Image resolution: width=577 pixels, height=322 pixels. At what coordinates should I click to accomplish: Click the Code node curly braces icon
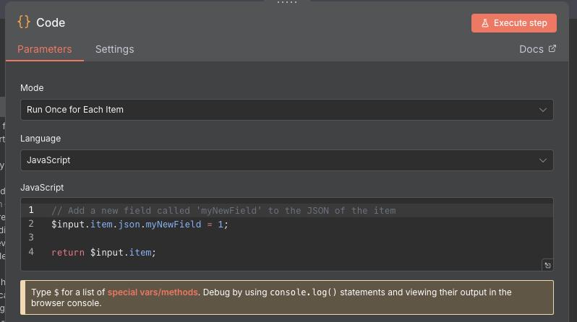click(24, 22)
